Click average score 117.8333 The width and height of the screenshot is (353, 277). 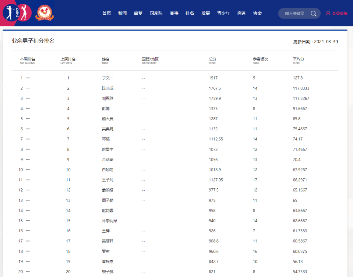click(x=301, y=88)
